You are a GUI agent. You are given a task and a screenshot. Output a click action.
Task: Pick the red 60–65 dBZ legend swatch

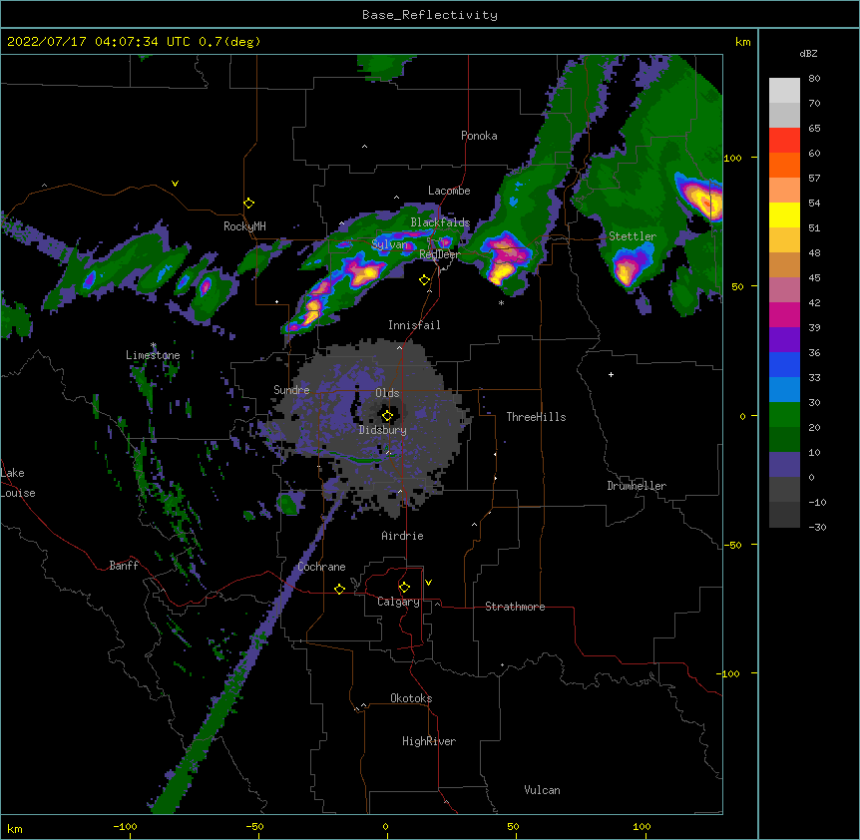click(x=784, y=141)
